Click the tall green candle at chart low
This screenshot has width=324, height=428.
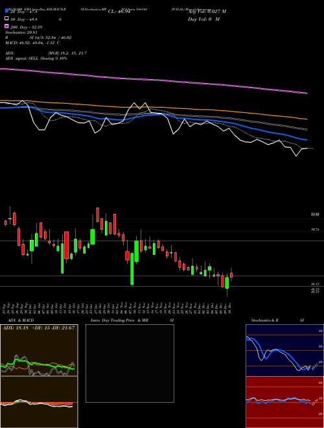[132, 268]
